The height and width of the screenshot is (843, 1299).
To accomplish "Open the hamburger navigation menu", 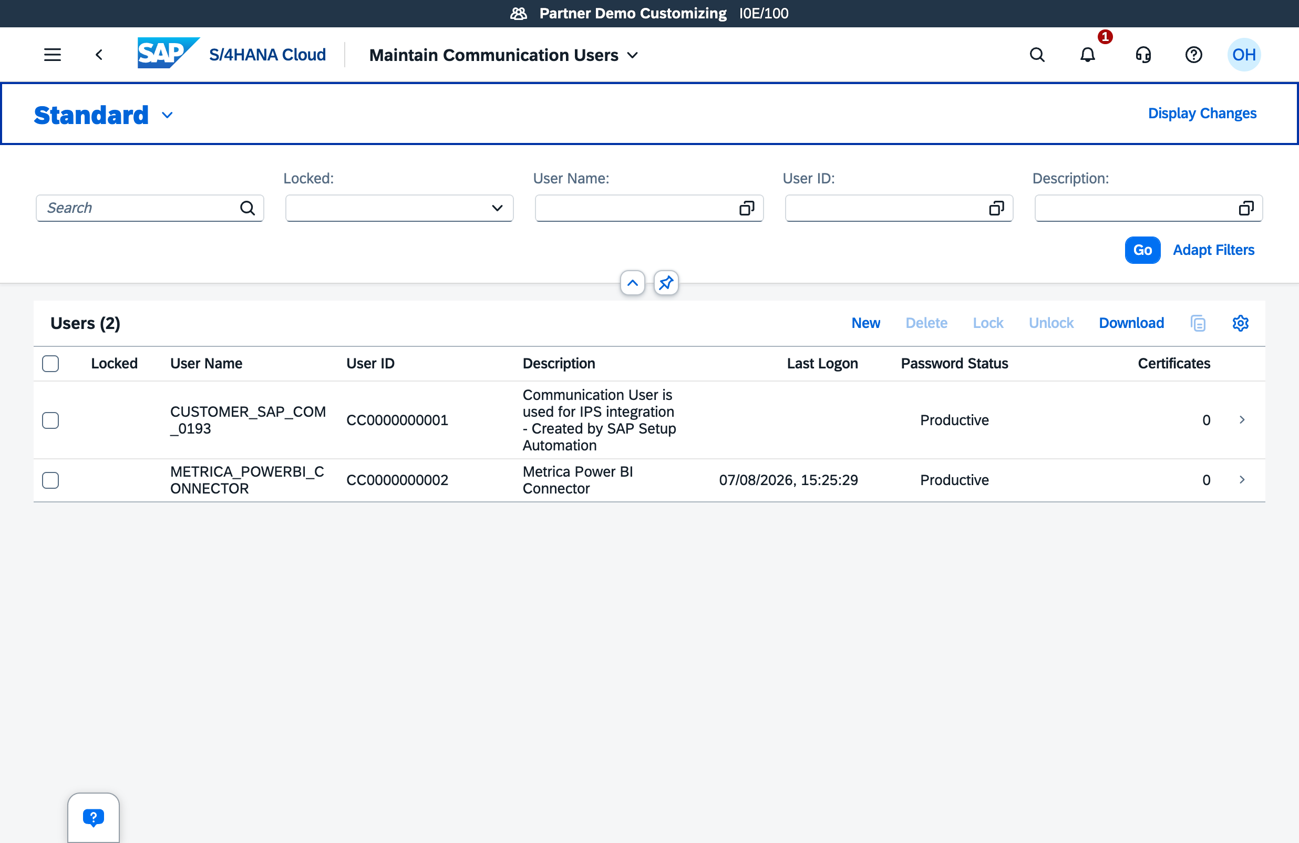I will [x=53, y=55].
